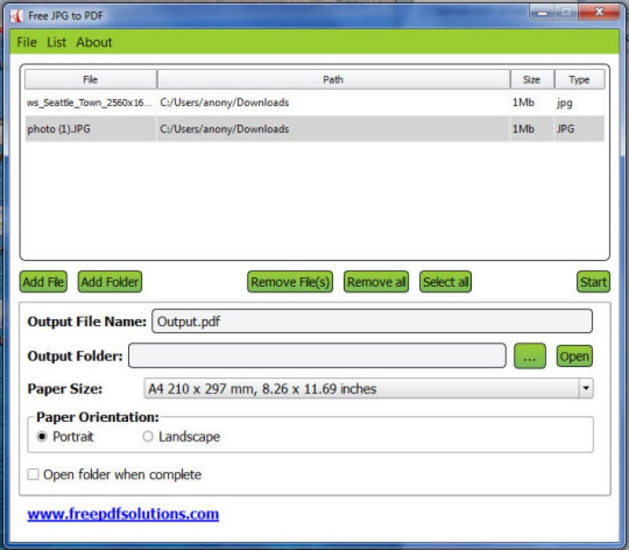The height and width of the screenshot is (550, 629).
Task: Start the PDF conversion
Action: (x=593, y=282)
